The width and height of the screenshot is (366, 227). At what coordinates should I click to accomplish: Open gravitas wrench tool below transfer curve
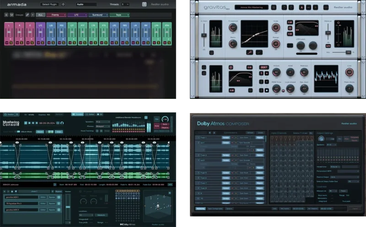(x=249, y=52)
